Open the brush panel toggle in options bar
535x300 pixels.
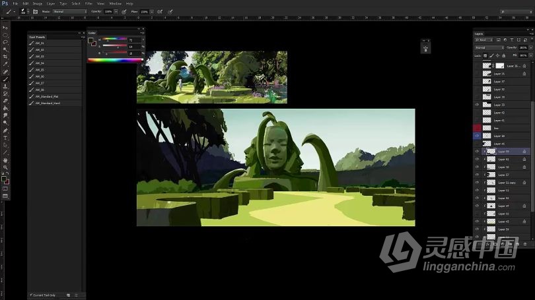(x=35, y=12)
